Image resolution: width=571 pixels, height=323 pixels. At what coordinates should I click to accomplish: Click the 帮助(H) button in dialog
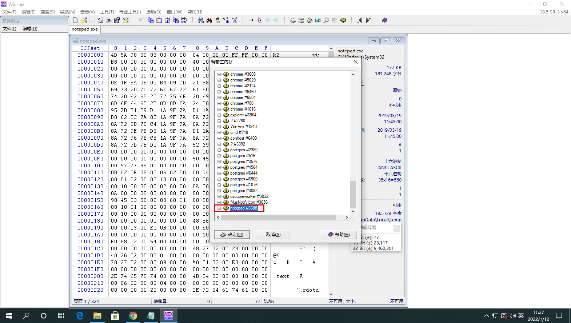point(339,235)
